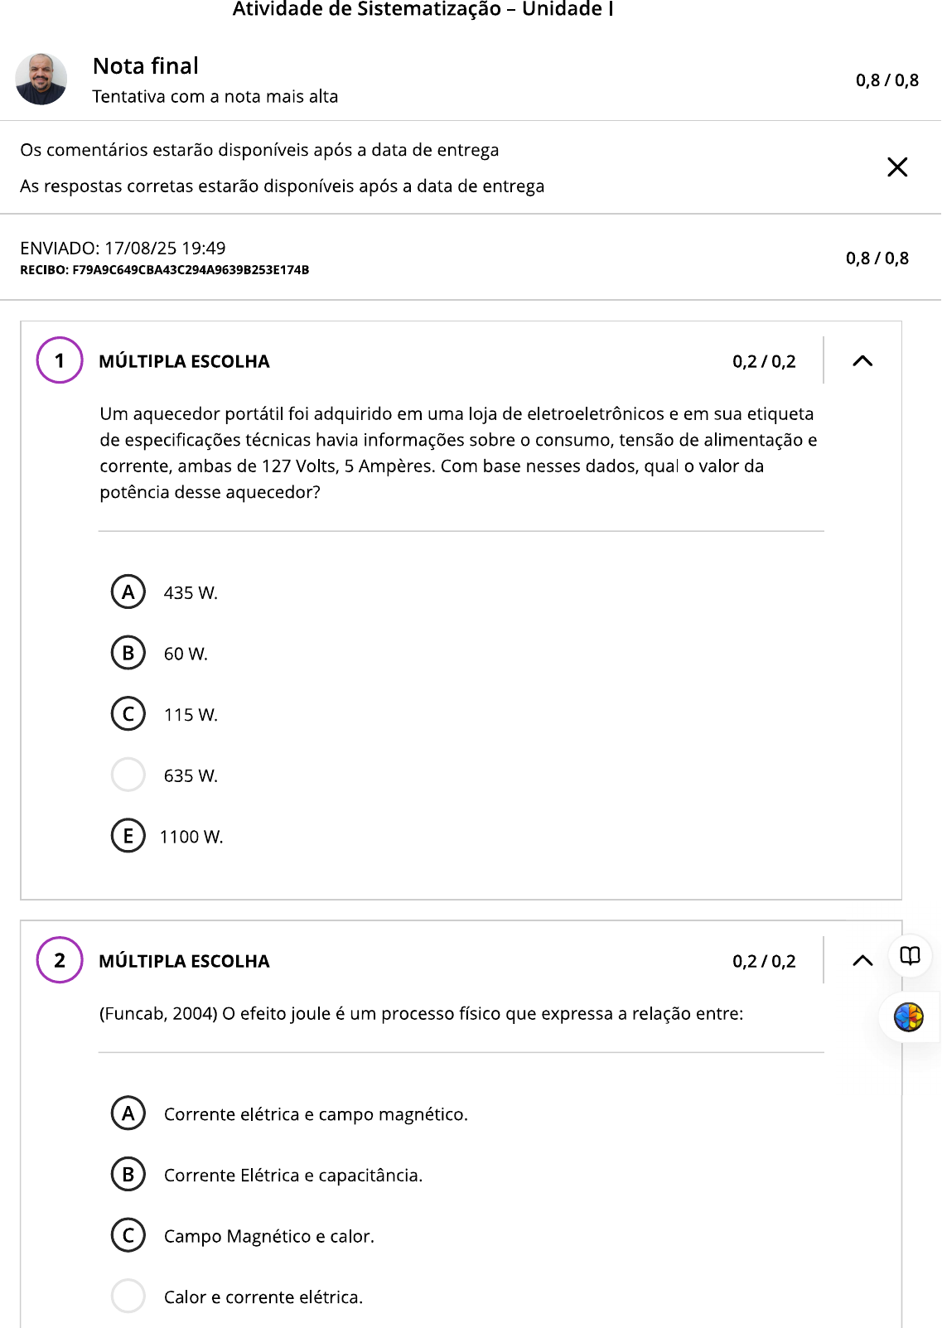
Task: Collapse question 1 with chevron
Action: click(862, 360)
